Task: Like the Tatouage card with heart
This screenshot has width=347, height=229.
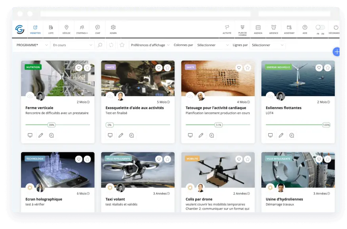Action: (x=239, y=68)
